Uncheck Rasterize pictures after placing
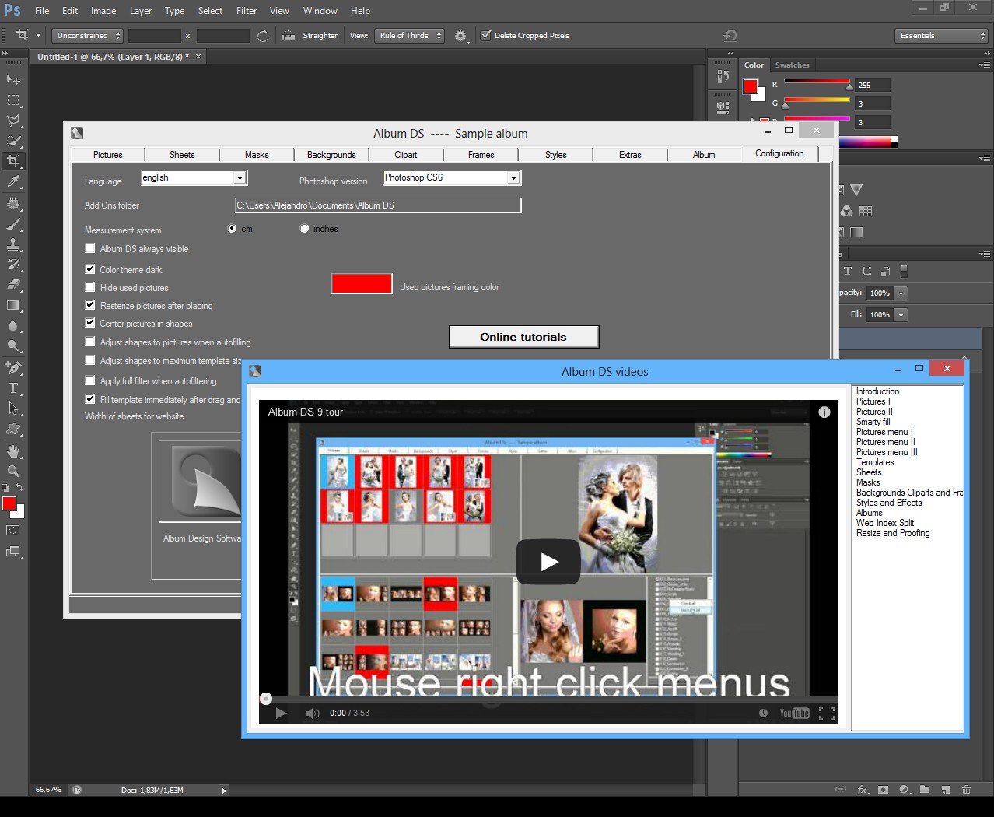 (x=90, y=305)
